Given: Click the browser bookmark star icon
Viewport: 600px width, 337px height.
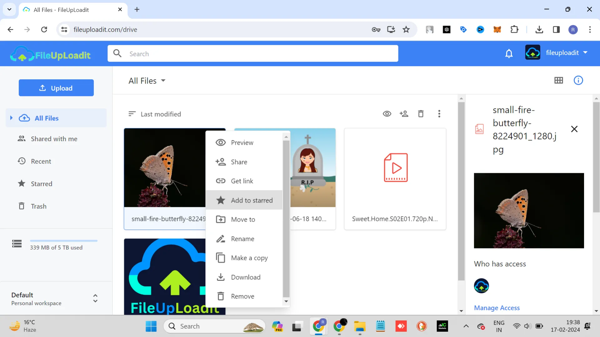Looking at the screenshot, I should click(406, 30).
